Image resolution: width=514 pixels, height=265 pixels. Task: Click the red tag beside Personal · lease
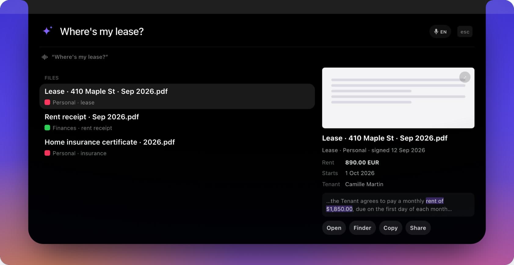tap(47, 102)
